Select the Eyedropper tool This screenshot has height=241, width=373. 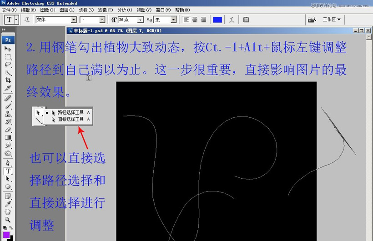(x=8, y=204)
